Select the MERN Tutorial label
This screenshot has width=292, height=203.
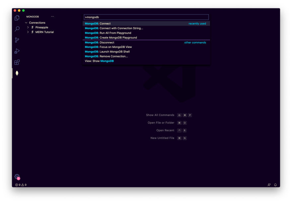(44, 32)
